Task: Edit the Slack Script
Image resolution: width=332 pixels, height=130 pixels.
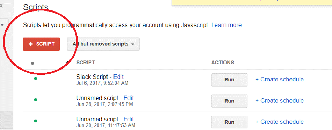Action: pyautogui.click(x=118, y=77)
